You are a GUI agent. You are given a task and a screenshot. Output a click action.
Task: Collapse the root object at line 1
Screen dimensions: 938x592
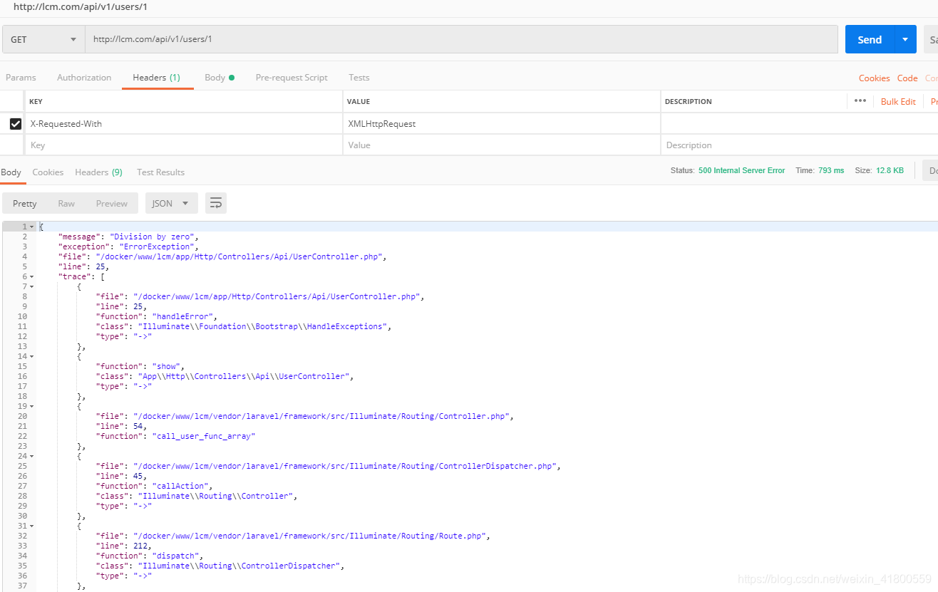(31, 227)
